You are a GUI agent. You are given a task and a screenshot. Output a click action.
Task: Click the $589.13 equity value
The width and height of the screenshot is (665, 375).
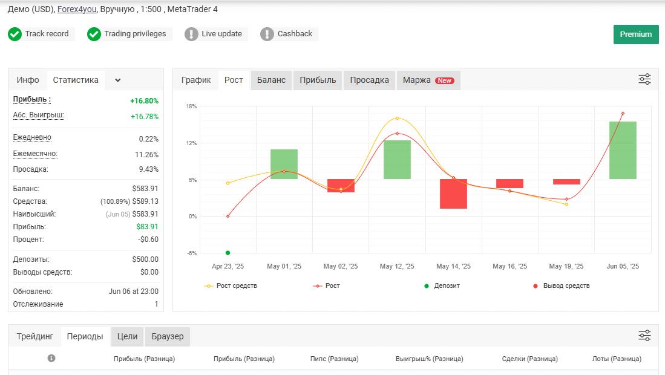click(x=145, y=201)
